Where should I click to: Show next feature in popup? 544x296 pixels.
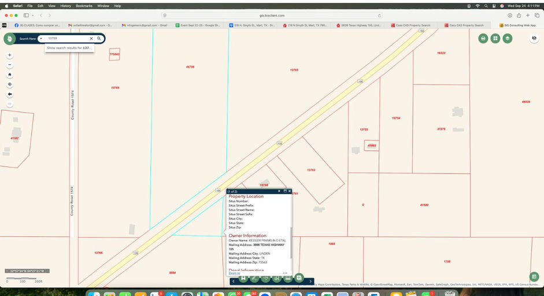279,191
